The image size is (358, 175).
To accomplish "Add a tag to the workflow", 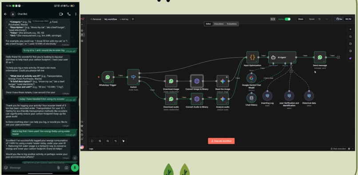I will coord(124,19).
